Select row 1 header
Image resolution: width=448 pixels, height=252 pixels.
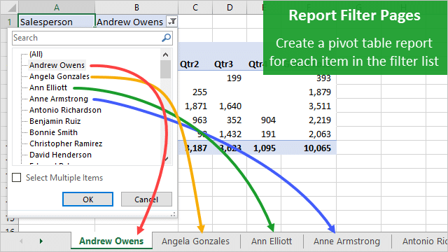[x=9, y=22]
